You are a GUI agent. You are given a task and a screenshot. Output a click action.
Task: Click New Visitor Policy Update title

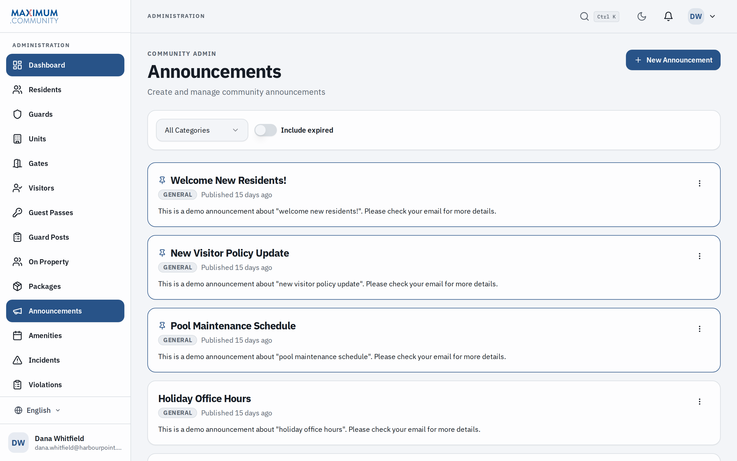coord(230,253)
